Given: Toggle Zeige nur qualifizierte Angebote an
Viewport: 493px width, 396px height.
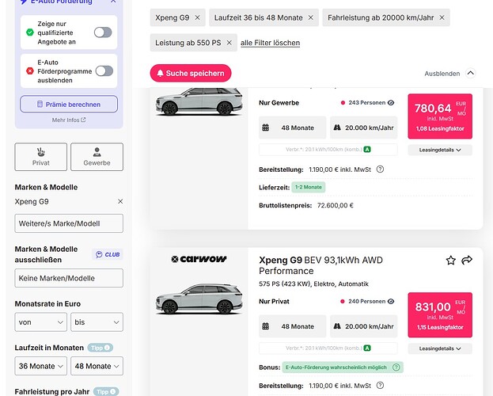Looking at the screenshot, I should [x=103, y=32].
